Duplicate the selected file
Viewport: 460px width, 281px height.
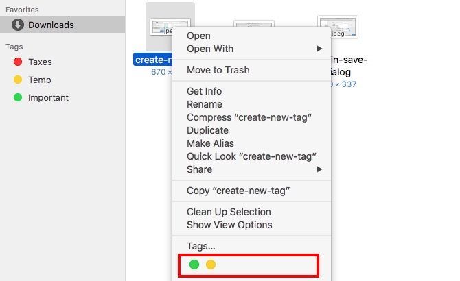pyautogui.click(x=207, y=130)
